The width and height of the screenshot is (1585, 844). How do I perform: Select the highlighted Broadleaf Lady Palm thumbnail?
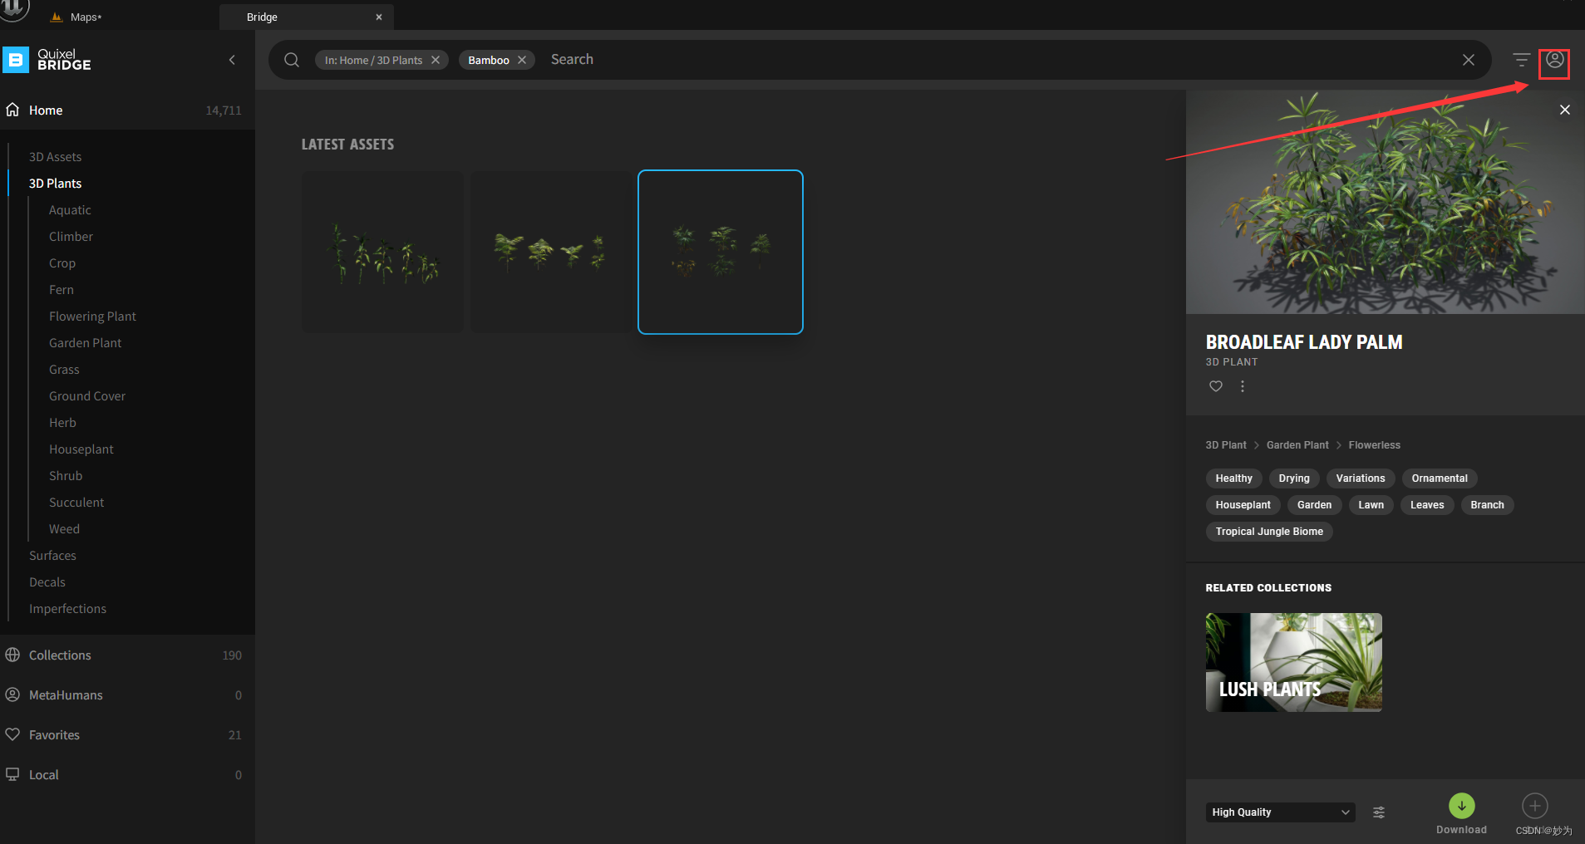[x=721, y=252]
